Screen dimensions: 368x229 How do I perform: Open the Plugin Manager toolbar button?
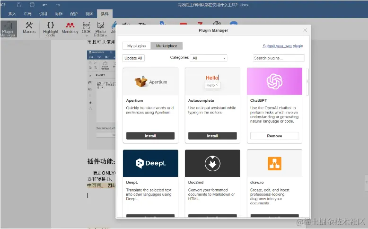pyautogui.click(x=9, y=29)
